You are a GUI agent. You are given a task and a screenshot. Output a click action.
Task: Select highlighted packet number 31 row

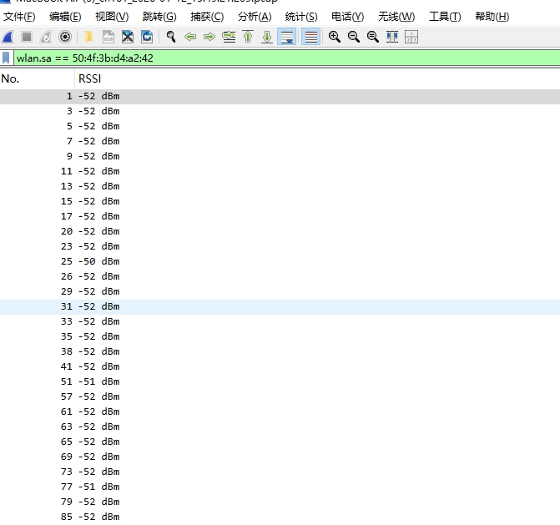280,307
